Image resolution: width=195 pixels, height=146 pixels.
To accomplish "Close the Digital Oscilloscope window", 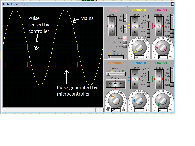I will tap(172, 4).
